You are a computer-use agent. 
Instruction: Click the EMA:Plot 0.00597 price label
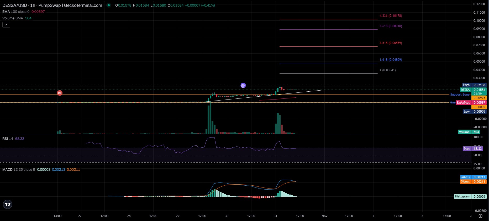[471, 103]
